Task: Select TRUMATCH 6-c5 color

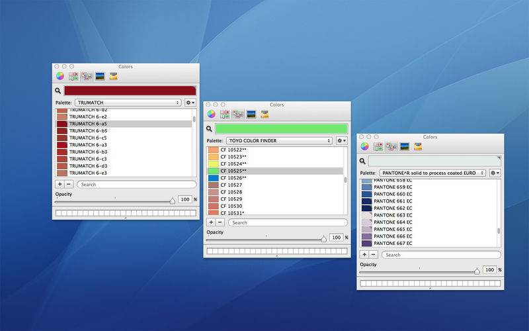Action: point(124,138)
